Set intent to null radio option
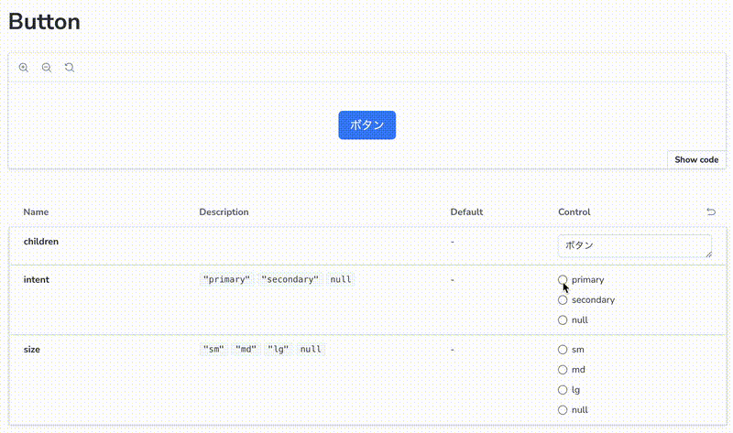733x433 pixels. click(x=563, y=319)
